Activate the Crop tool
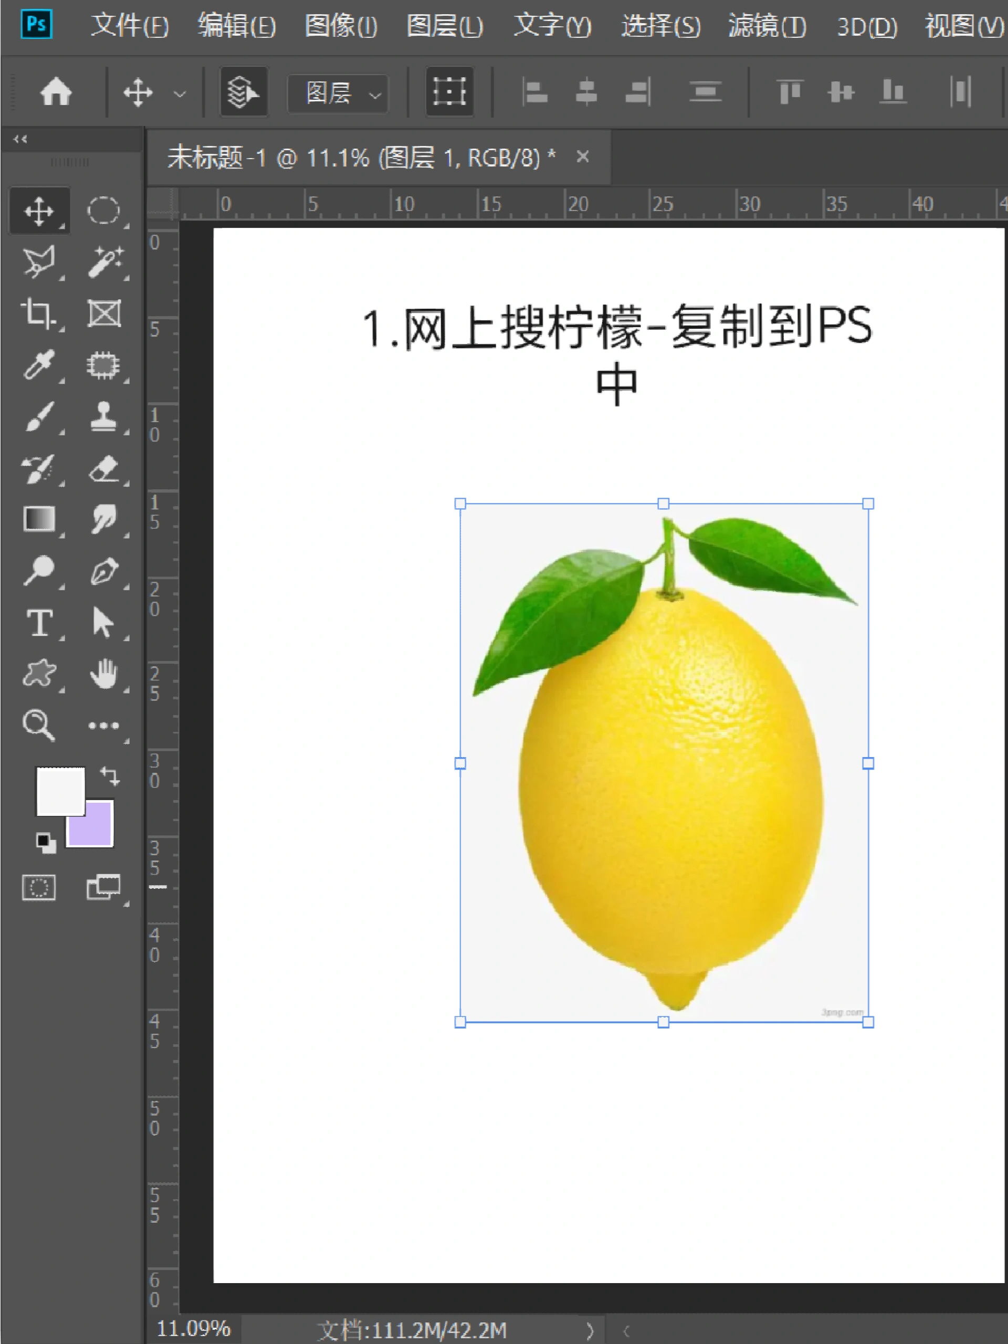The image size is (1008, 1344). pyautogui.click(x=39, y=314)
